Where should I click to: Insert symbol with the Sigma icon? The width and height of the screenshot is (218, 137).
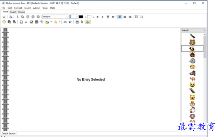tap(26, 22)
